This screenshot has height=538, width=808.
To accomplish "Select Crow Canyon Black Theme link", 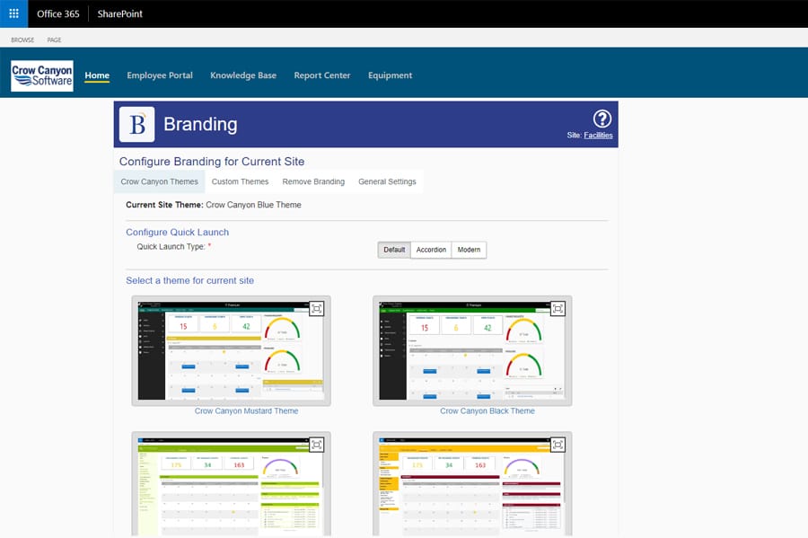I will (x=487, y=411).
